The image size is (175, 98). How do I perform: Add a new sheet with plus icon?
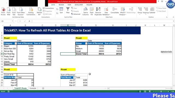pos(43,88)
